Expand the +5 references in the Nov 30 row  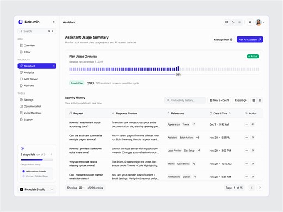(198, 138)
